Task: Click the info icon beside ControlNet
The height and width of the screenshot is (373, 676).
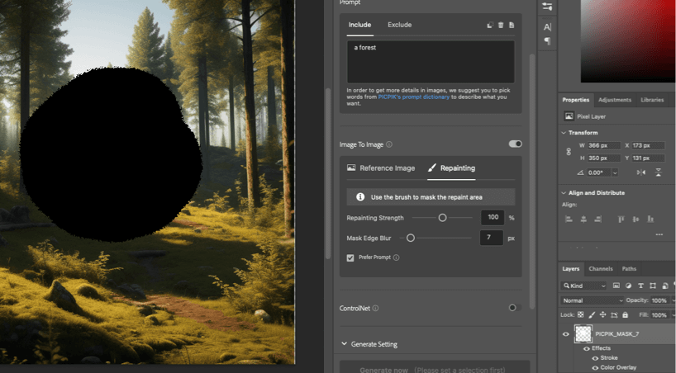Action: coord(375,309)
